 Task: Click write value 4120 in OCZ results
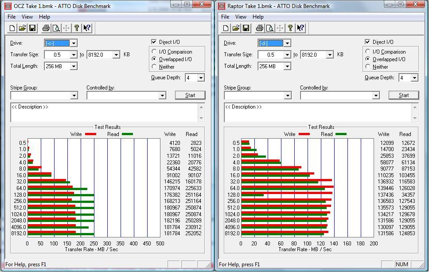(x=175, y=143)
